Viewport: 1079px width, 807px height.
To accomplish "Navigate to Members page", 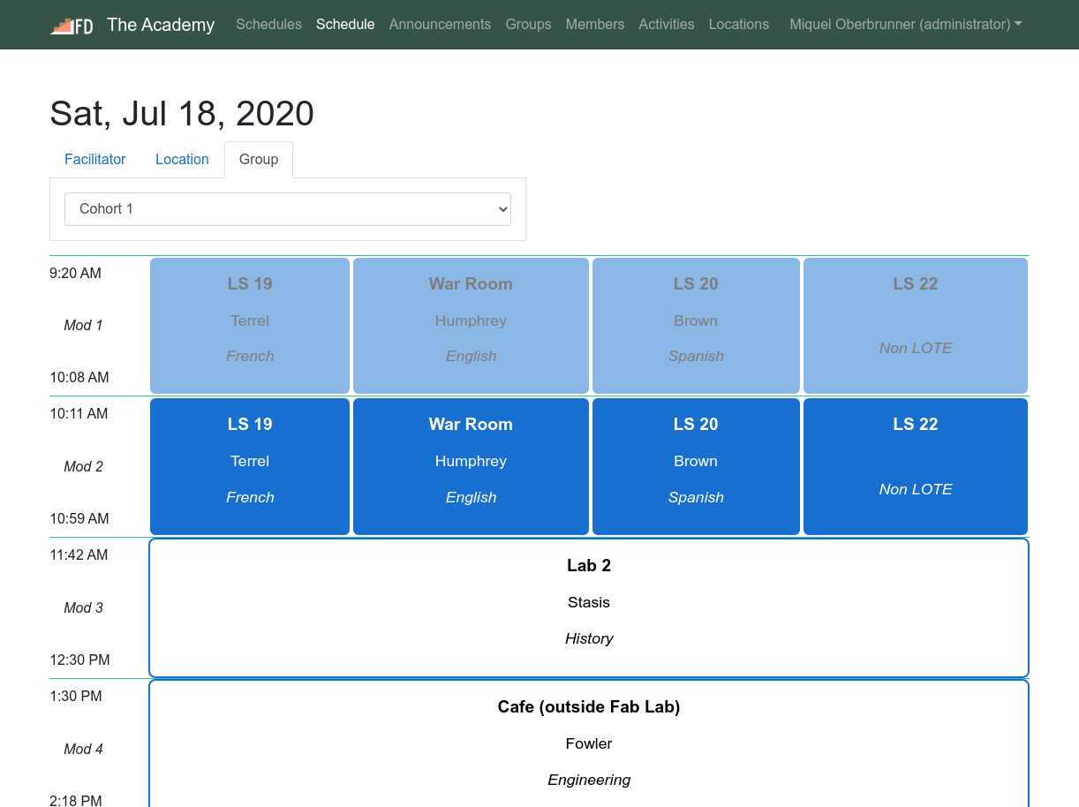I will pos(594,25).
